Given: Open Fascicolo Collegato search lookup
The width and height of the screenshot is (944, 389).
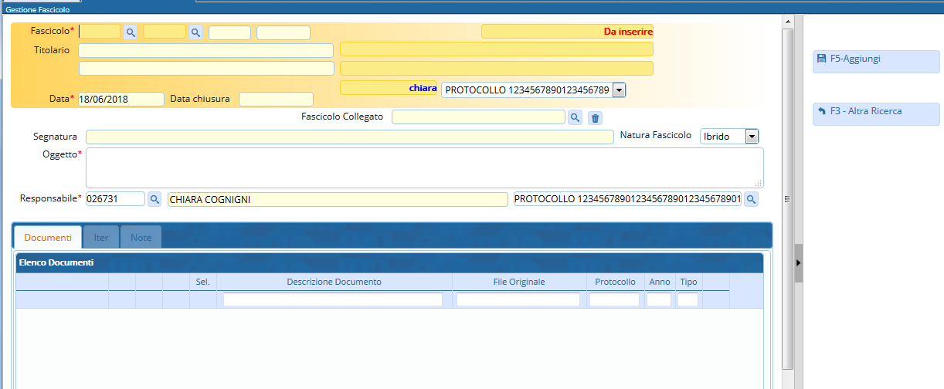Looking at the screenshot, I should point(575,117).
